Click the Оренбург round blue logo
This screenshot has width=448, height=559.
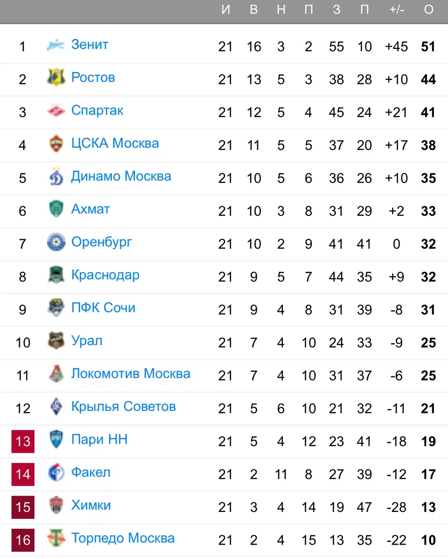point(56,242)
